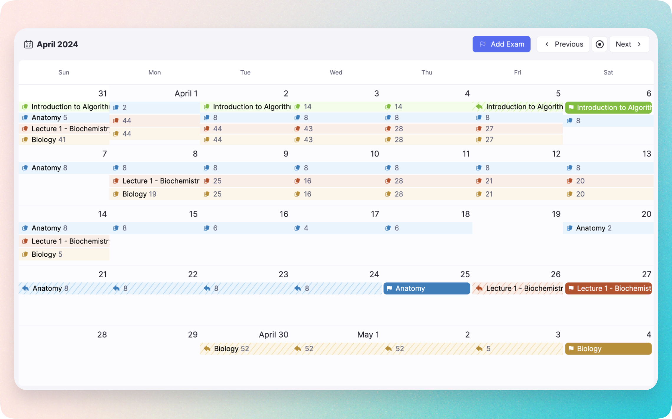Click the flag icon on the green Biology exam
Viewport: 672px width, 419px height.
coord(571,349)
